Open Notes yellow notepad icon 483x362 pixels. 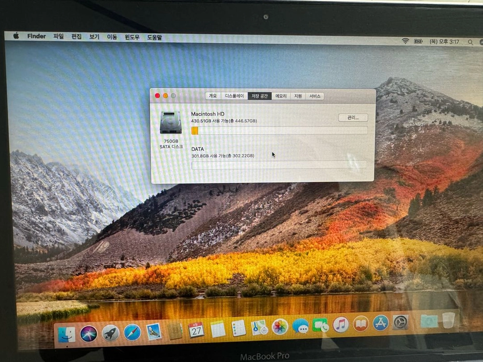[218, 329]
